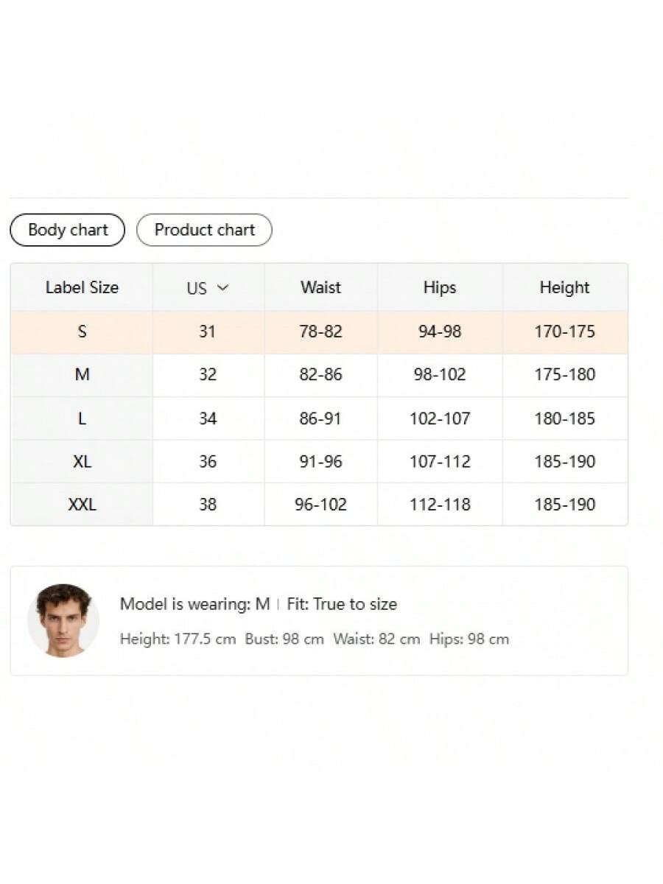The image size is (663, 884).
Task: Select the L label size row
Action: (82, 418)
